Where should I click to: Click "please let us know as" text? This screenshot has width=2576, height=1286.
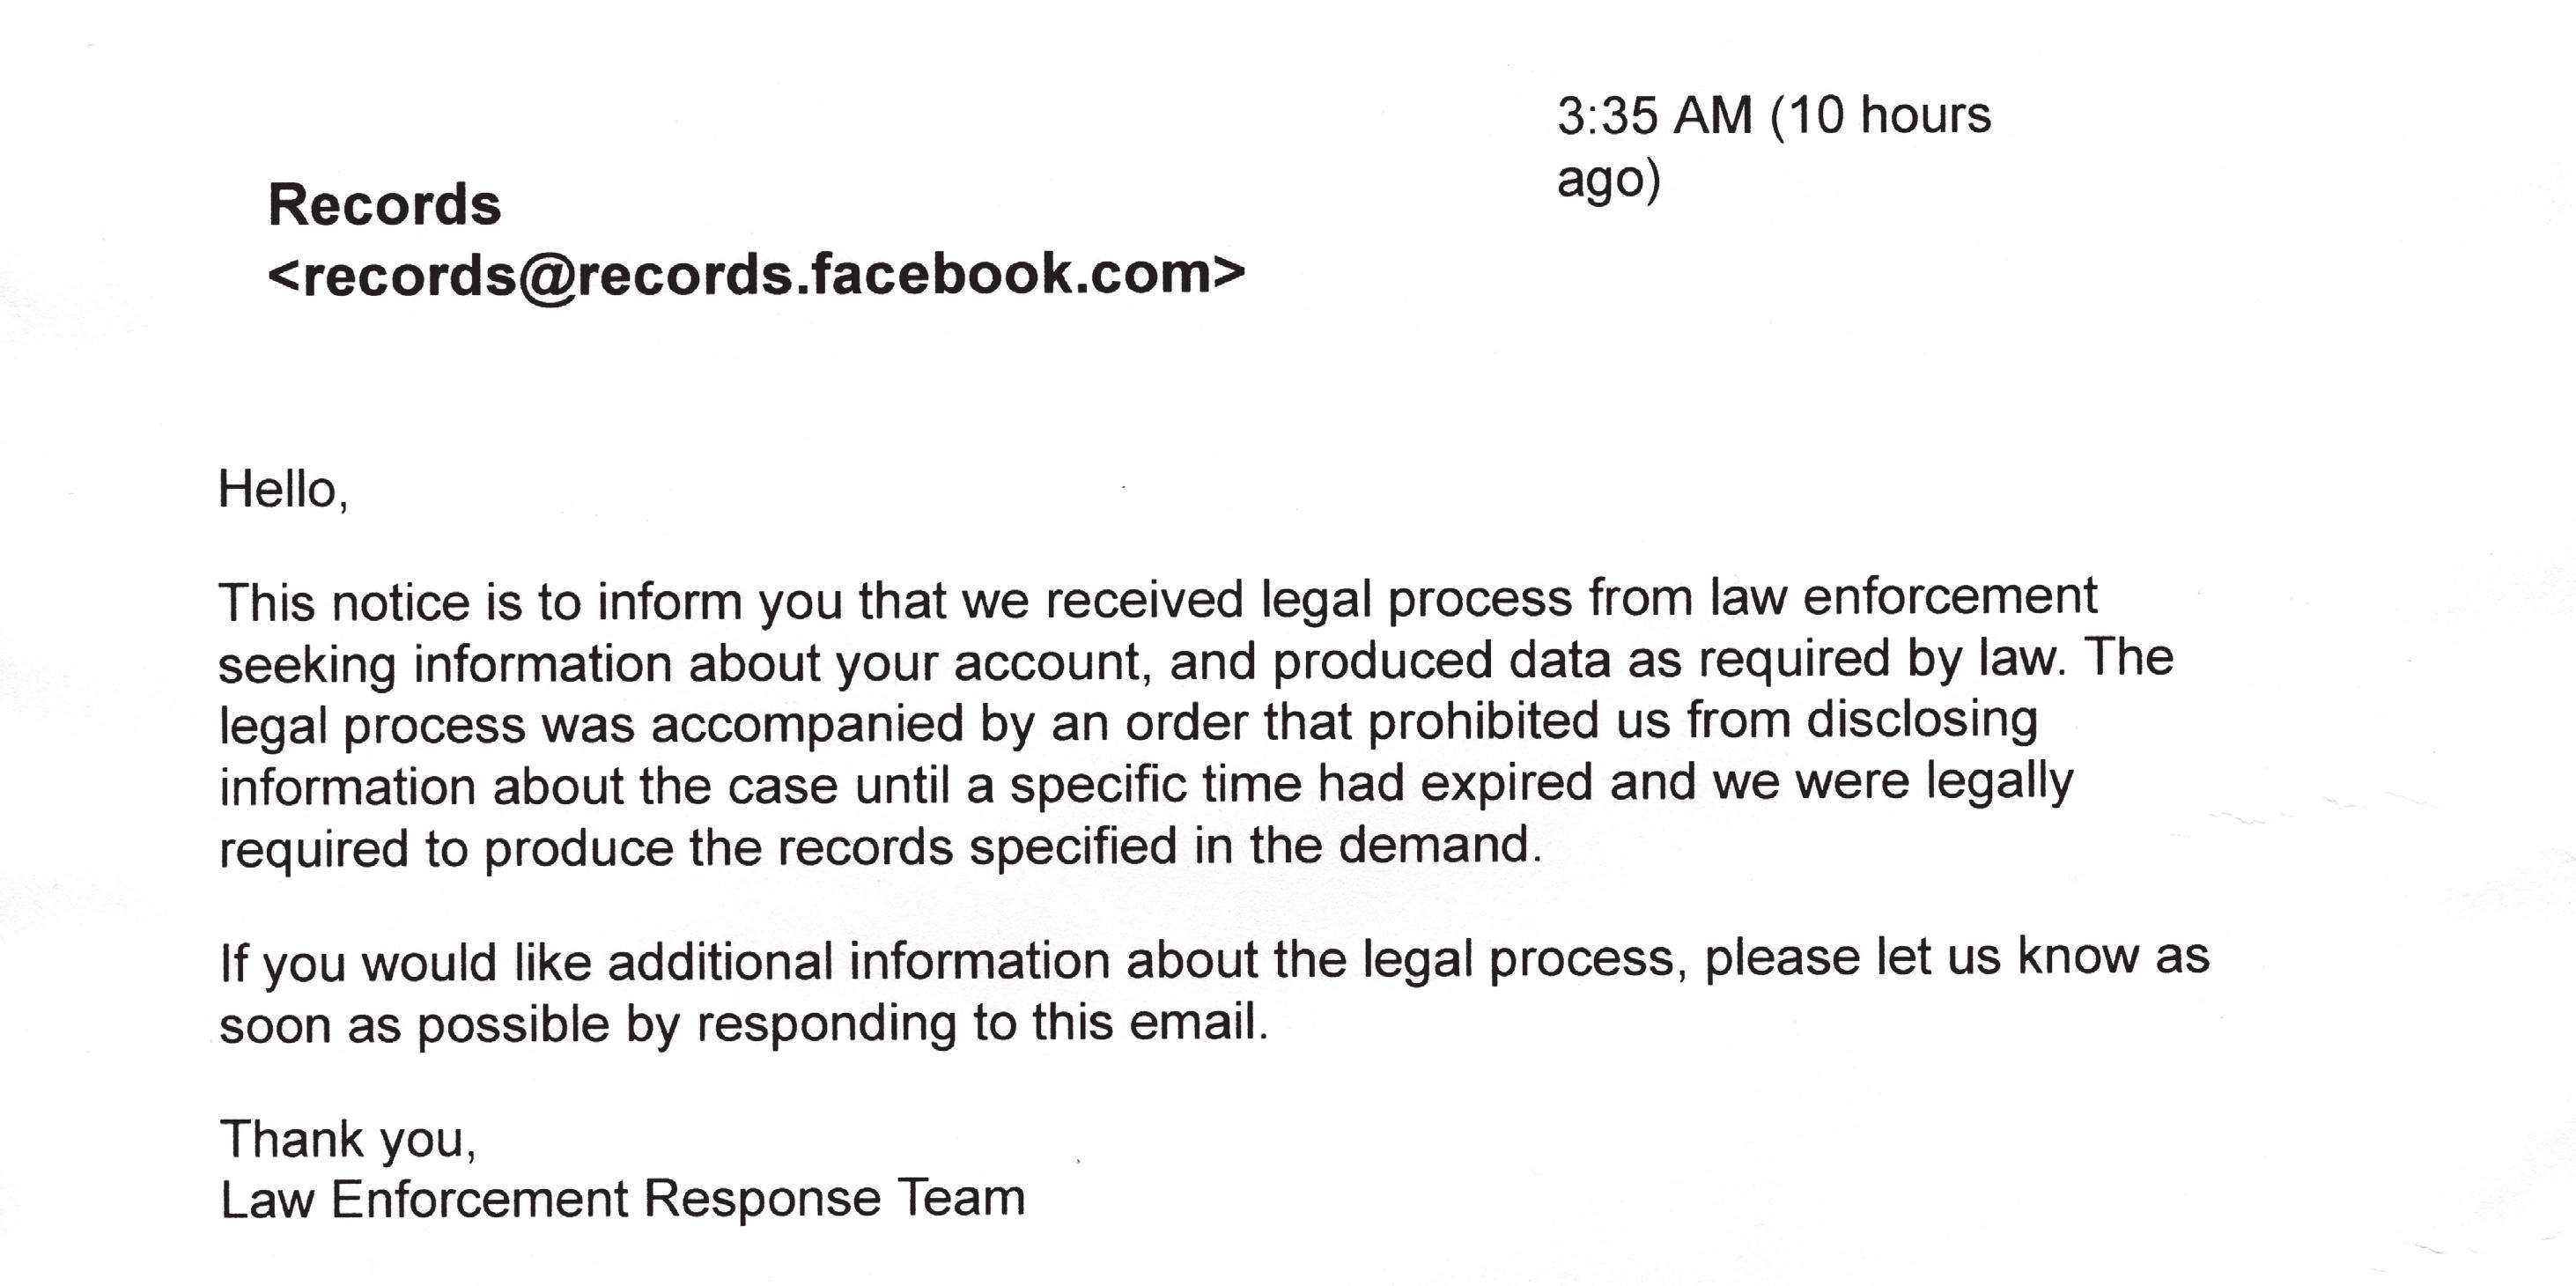click(1956, 957)
